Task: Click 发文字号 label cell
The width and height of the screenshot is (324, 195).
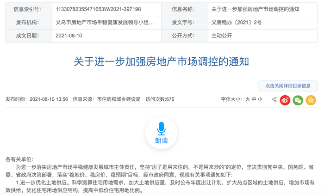Action: click(x=185, y=23)
